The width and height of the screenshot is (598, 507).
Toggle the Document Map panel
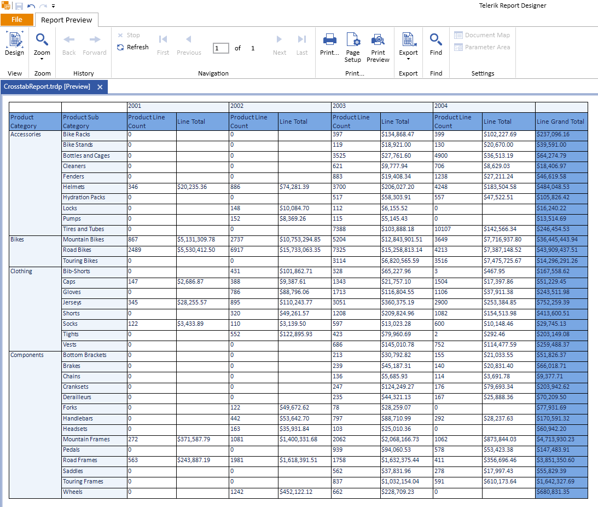click(482, 34)
